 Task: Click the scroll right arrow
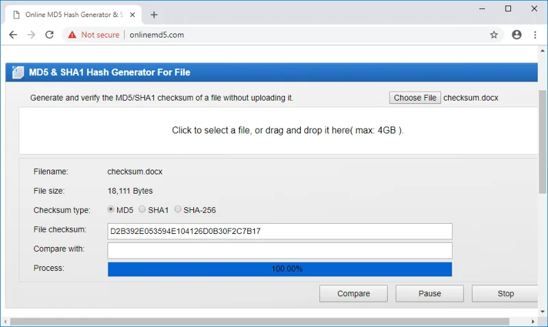coord(533,322)
